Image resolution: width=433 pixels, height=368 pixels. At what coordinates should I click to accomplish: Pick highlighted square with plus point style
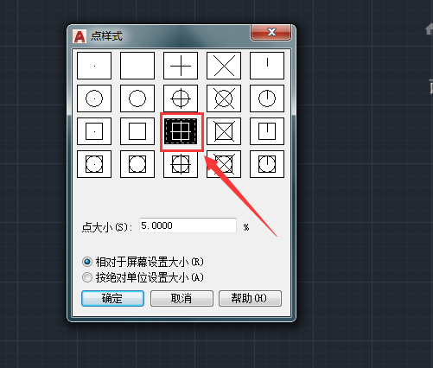point(181,131)
